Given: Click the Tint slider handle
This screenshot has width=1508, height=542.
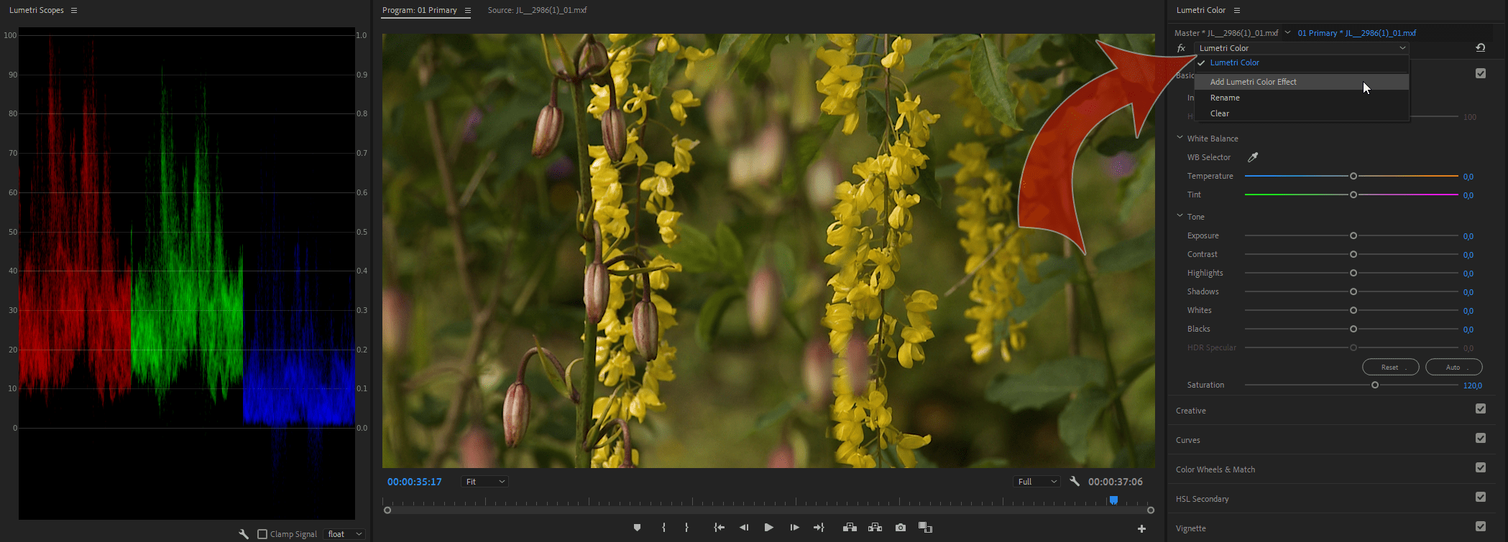Looking at the screenshot, I should (x=1353, y=195).
